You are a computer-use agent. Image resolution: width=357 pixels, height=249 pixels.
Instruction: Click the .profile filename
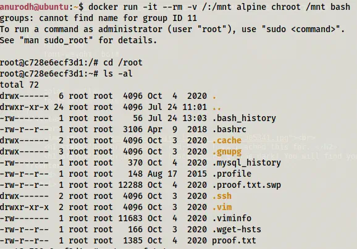click(x=232, y=174)
